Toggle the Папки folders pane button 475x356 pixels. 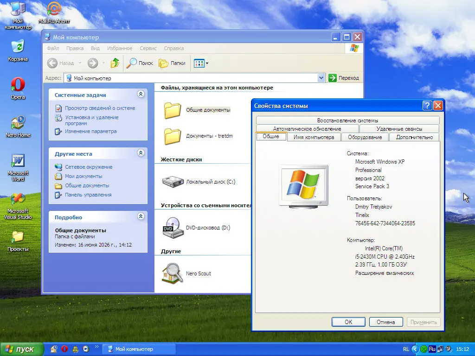[172, 63]
